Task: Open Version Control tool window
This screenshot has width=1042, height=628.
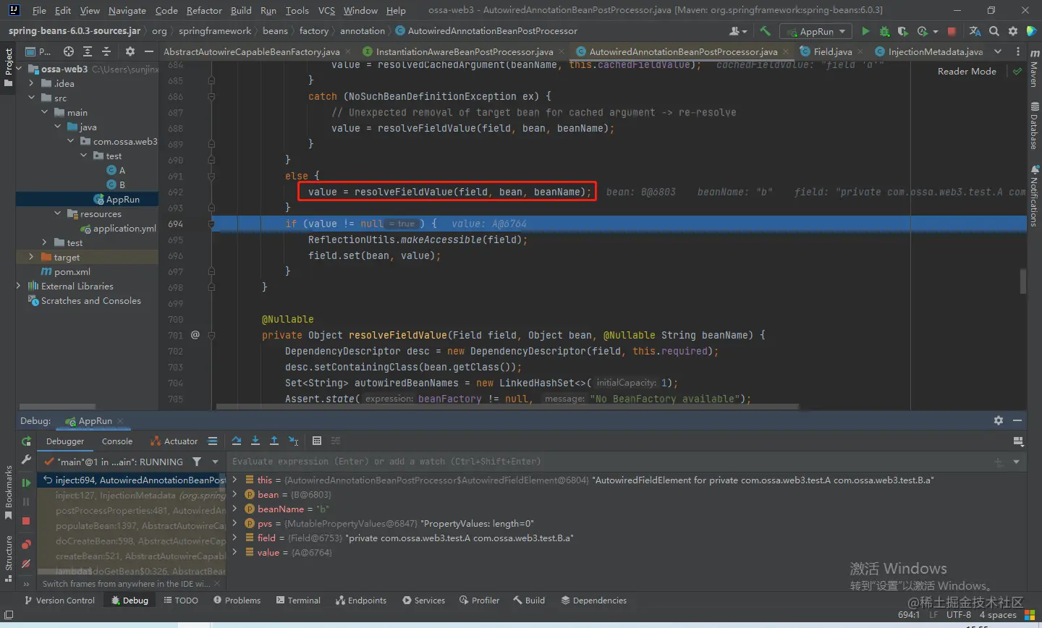Action: [59, 601]
